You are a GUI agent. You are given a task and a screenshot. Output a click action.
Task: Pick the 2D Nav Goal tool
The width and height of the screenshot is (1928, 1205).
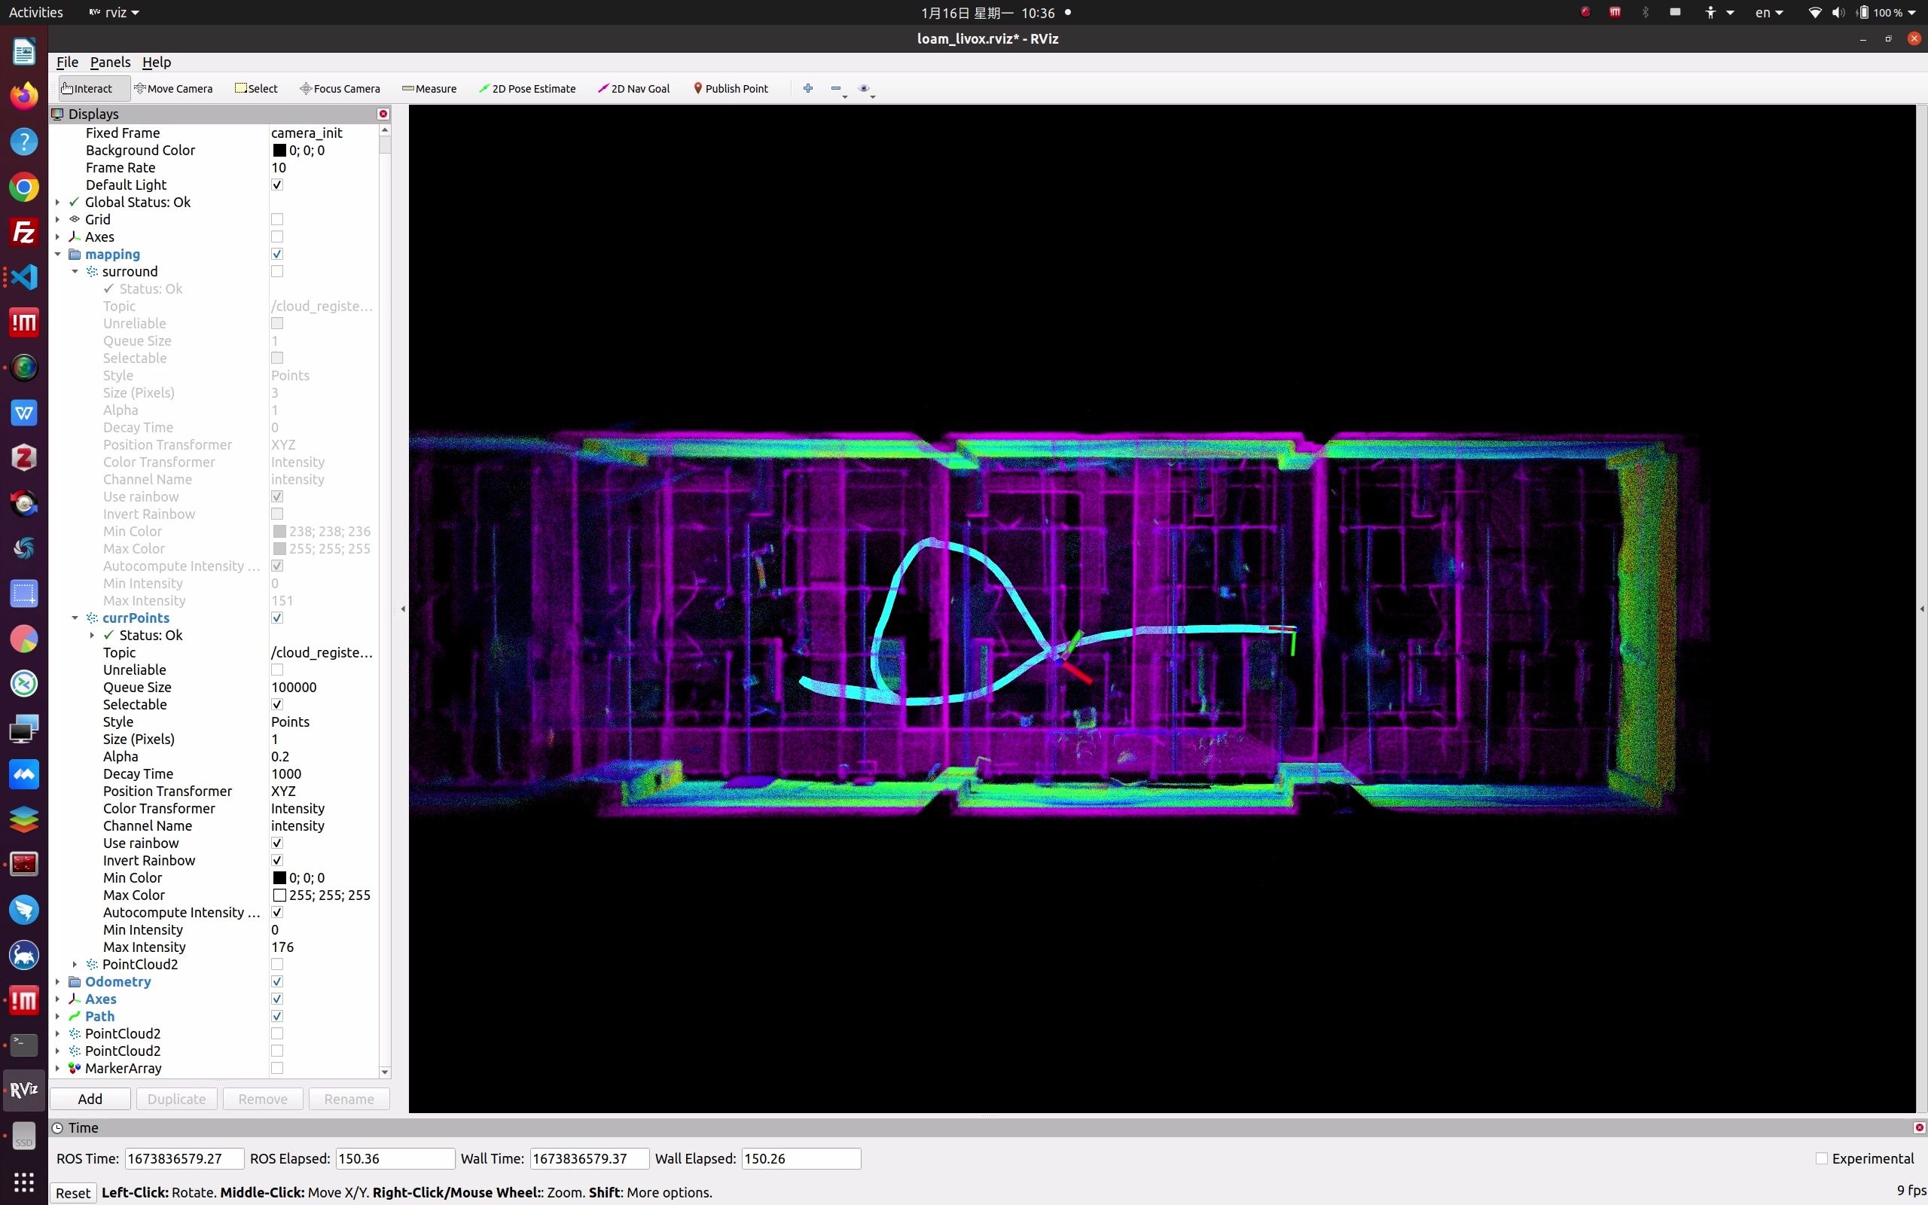click(634, 88)
